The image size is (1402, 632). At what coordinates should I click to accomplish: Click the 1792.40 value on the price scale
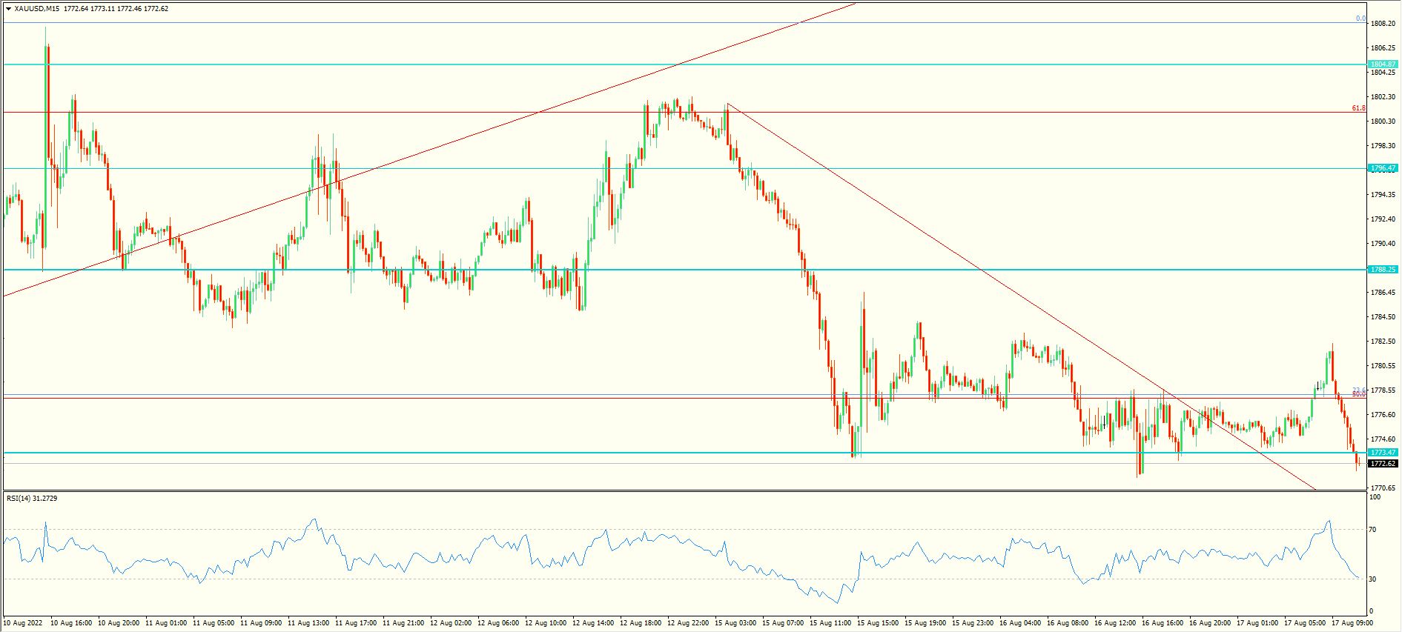pyautogui.click(x=1383, y=219)
